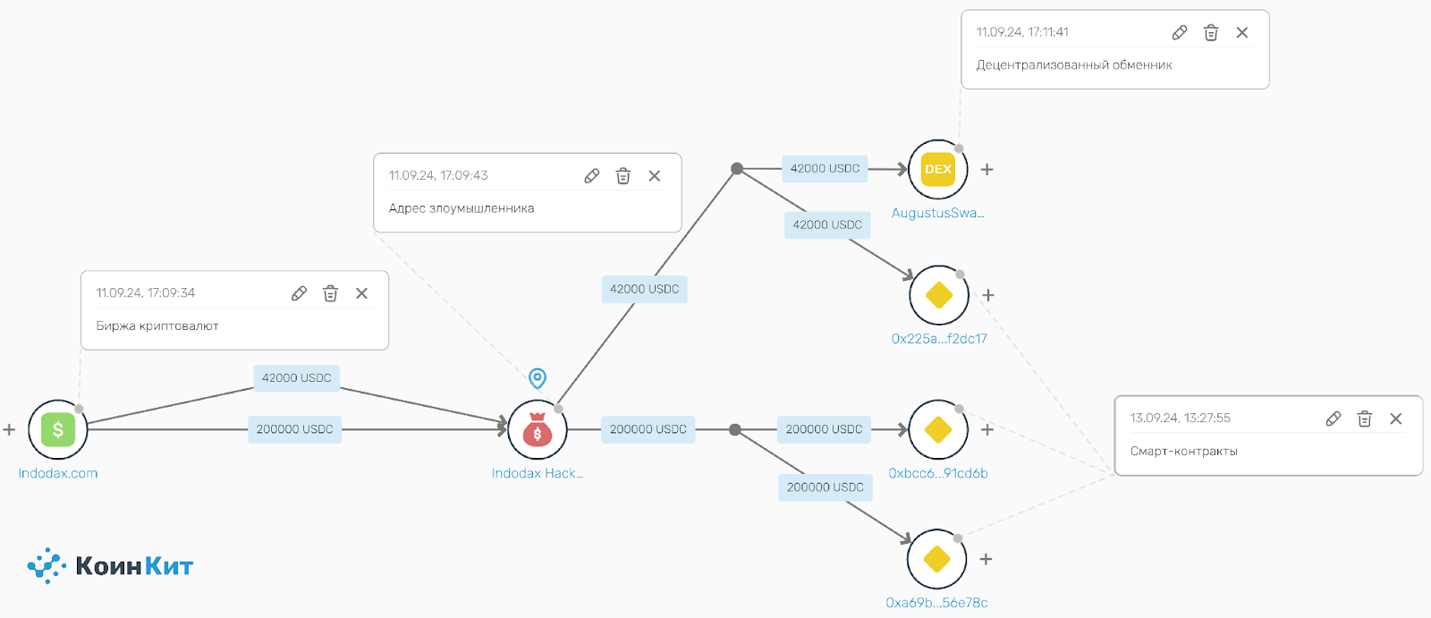
Task: Click the 200000 USDC label entering 0xbcc6...91cd6b
Action: (x=825, y=429)
